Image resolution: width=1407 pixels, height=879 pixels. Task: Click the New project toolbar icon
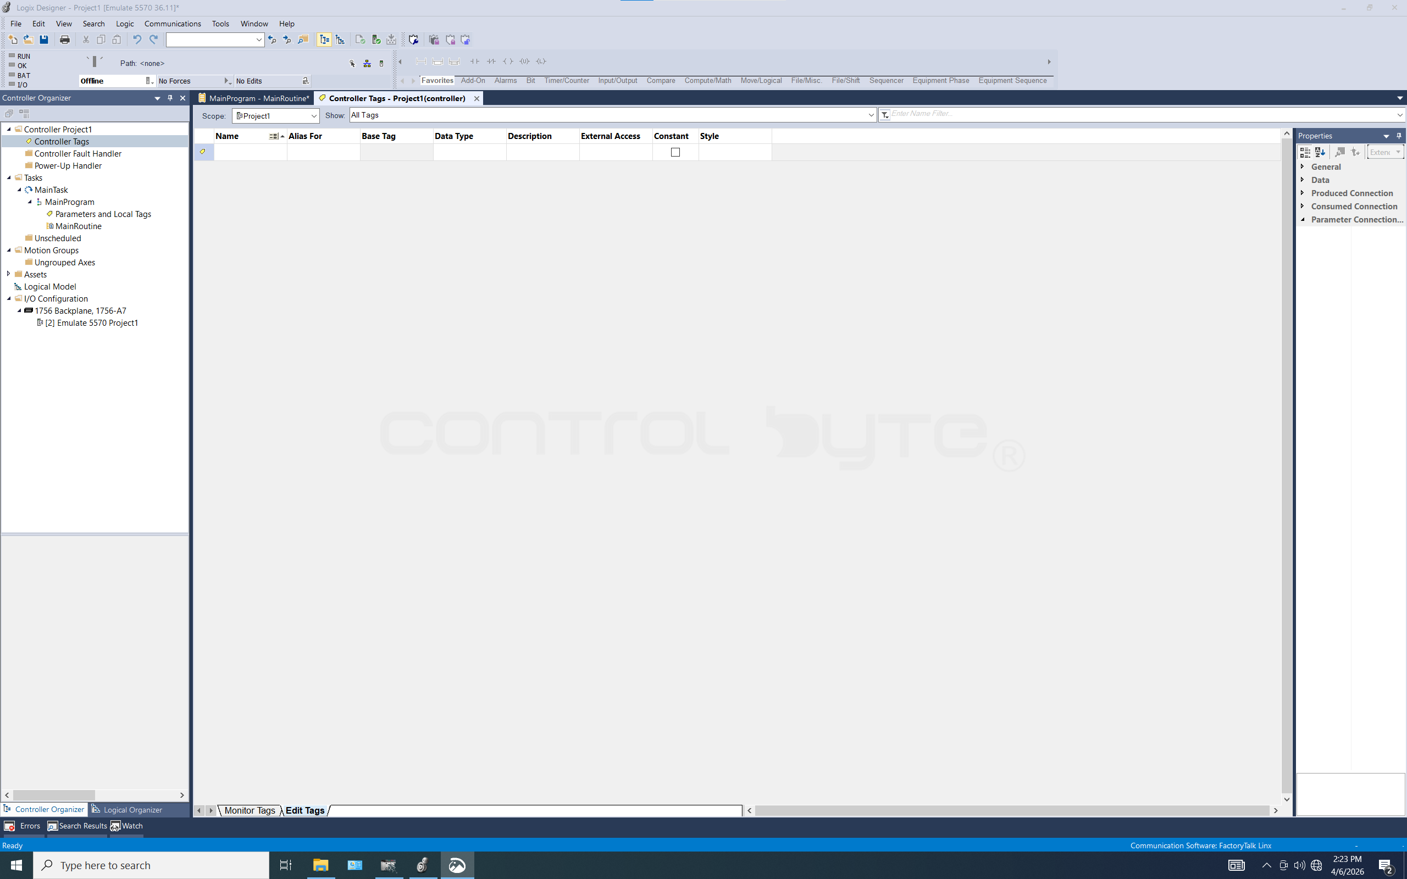coord(12,40)
